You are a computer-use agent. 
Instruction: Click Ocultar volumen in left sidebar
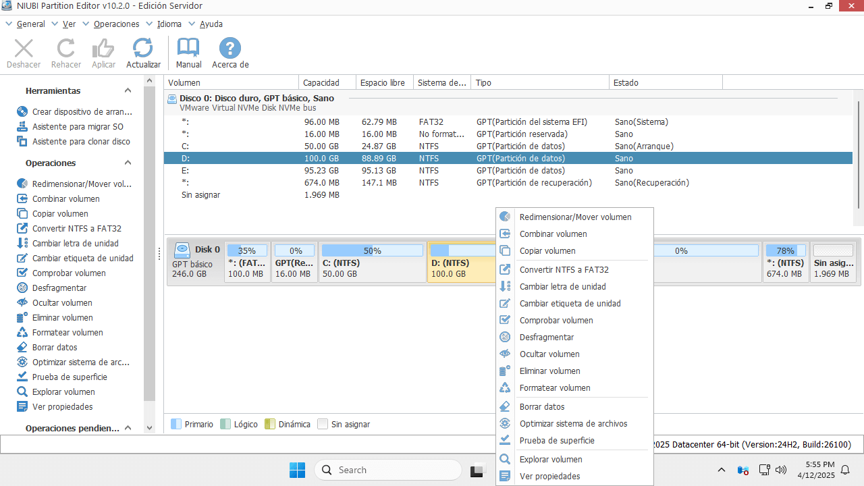coord(62,303)
